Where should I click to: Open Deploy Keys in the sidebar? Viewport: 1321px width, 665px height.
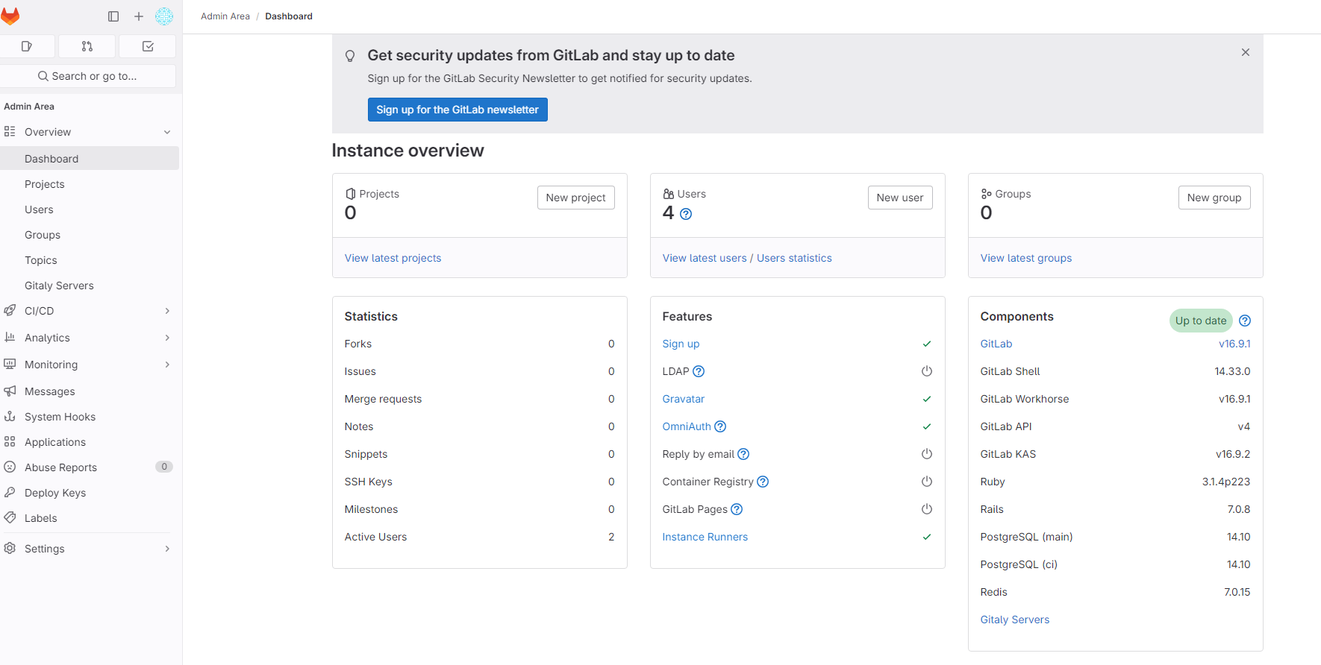coord(90,493)
